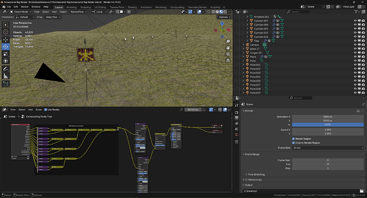The image size is (367, 198).
Task: Open the Drag Select Box dropdown
Action: click(53, 17)
